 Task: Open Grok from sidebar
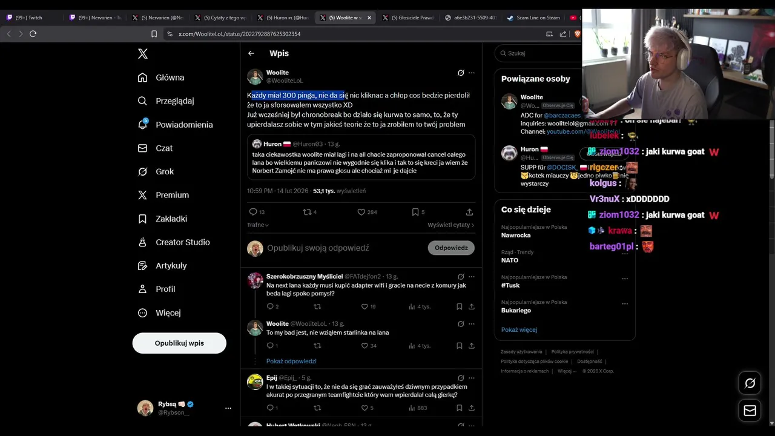(156, 172)
